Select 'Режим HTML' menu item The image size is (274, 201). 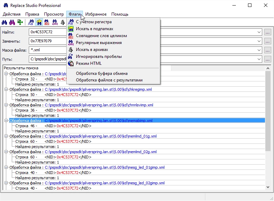coord(113,63)
